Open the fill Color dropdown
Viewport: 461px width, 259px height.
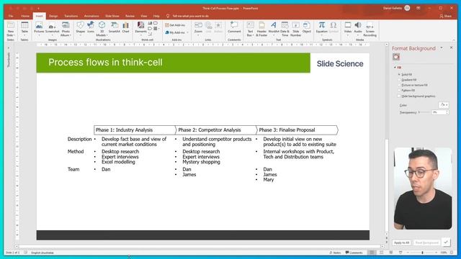[x=444, y=105]
